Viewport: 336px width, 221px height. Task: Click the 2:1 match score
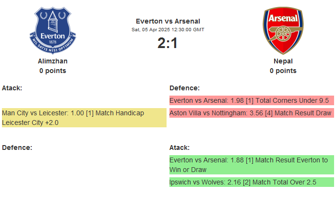click(x=168, y=43)
